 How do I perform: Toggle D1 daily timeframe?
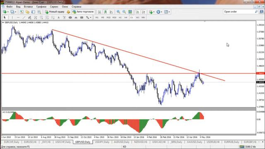[x=132, y=17]
